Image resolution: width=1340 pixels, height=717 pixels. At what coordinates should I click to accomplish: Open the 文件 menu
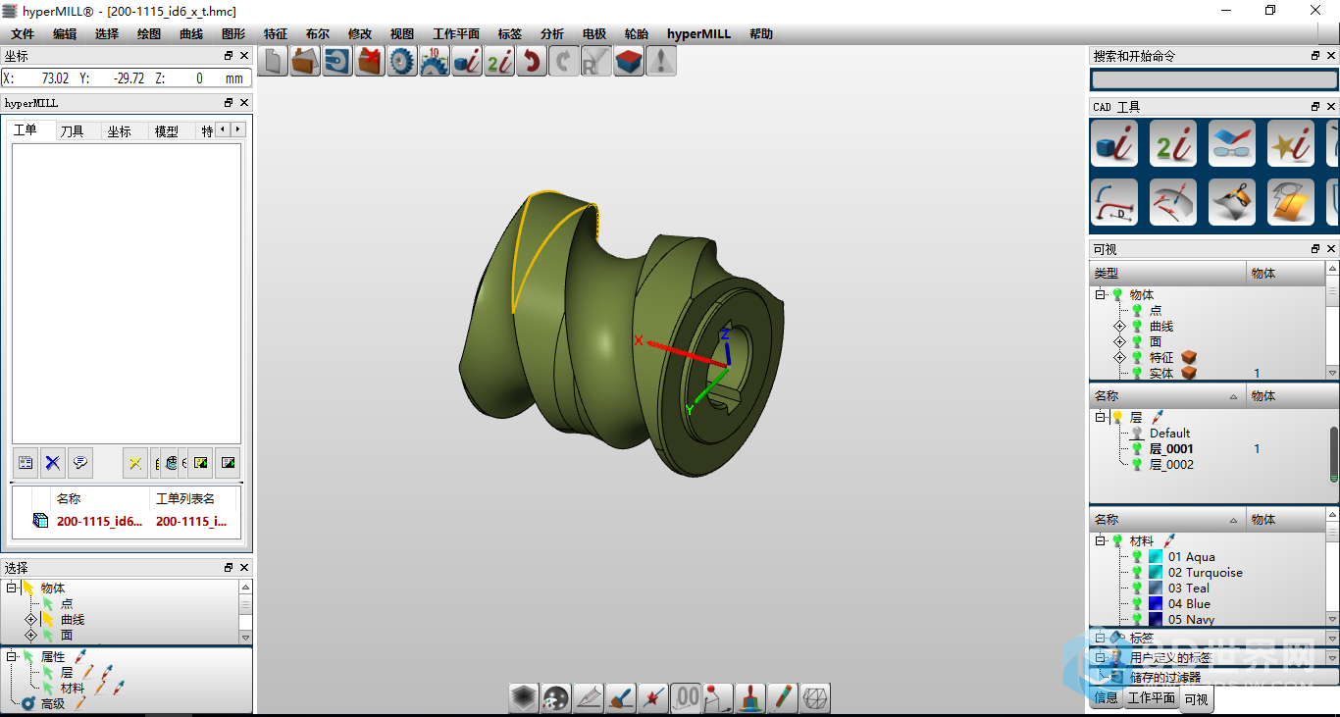click(23, 33)
